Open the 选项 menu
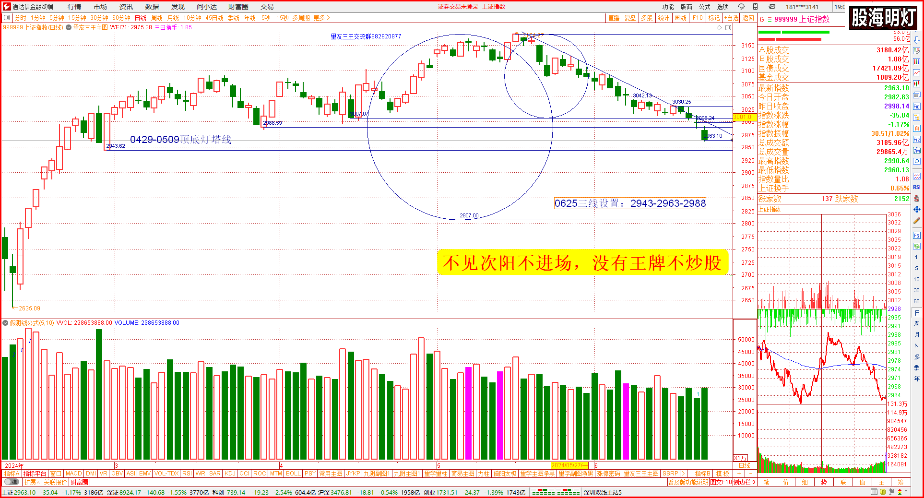This screenshot has width=924, height=498. tap(723, 7)
